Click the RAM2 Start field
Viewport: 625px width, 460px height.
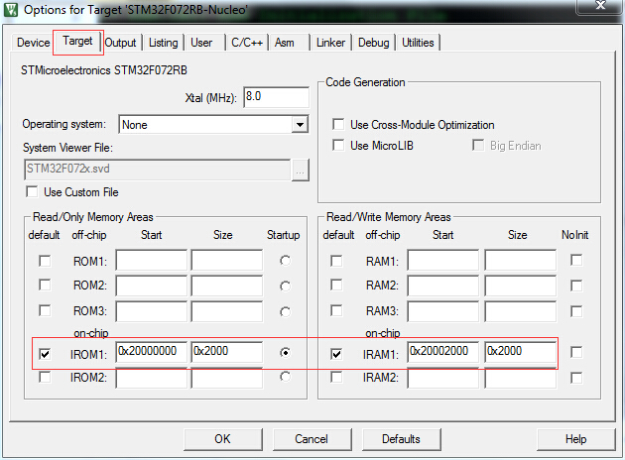tap(442, 286)
